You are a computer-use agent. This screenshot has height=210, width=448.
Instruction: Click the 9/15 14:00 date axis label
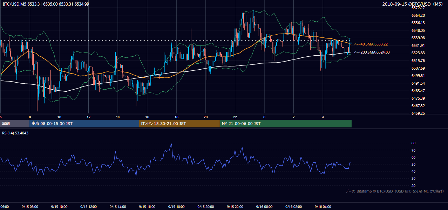coord(117,207)
